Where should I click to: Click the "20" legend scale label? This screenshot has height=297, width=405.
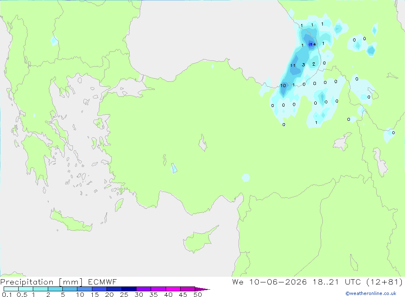pyautogui.click(x=109, y=295)
